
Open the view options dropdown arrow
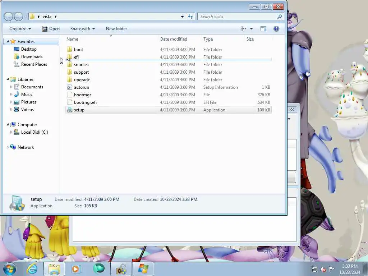point(251,29)
